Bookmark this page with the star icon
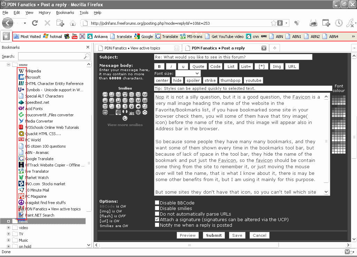The image size is (357, 257). [273, 23]
